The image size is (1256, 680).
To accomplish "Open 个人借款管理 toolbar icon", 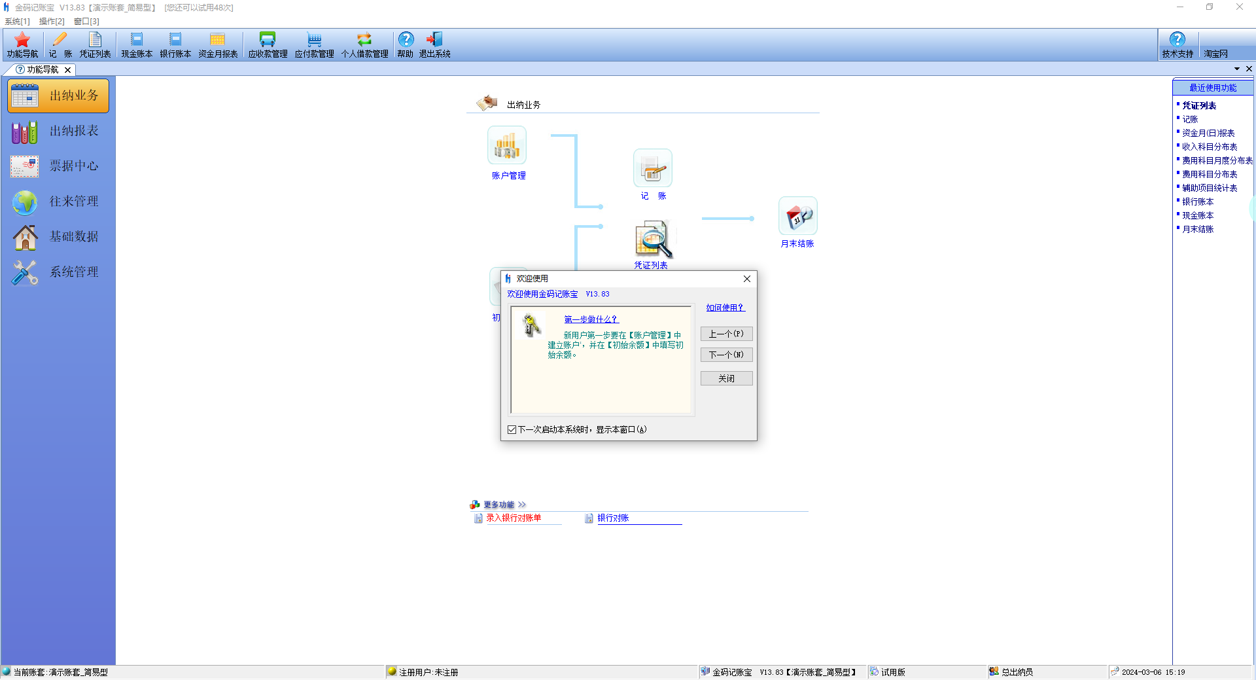I will (364, 45).
